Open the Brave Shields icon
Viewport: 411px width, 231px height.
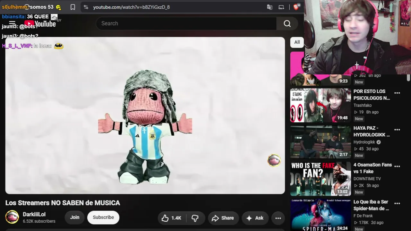[x=296, y=7]
